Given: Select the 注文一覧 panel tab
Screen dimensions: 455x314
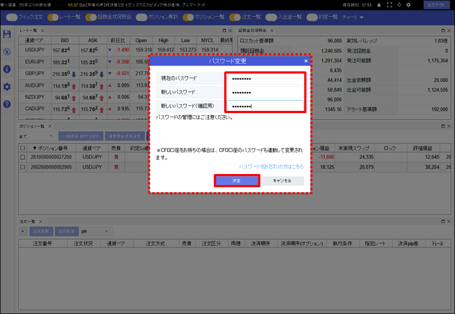Looking at the screenshot, I should [x=27, y=222].
